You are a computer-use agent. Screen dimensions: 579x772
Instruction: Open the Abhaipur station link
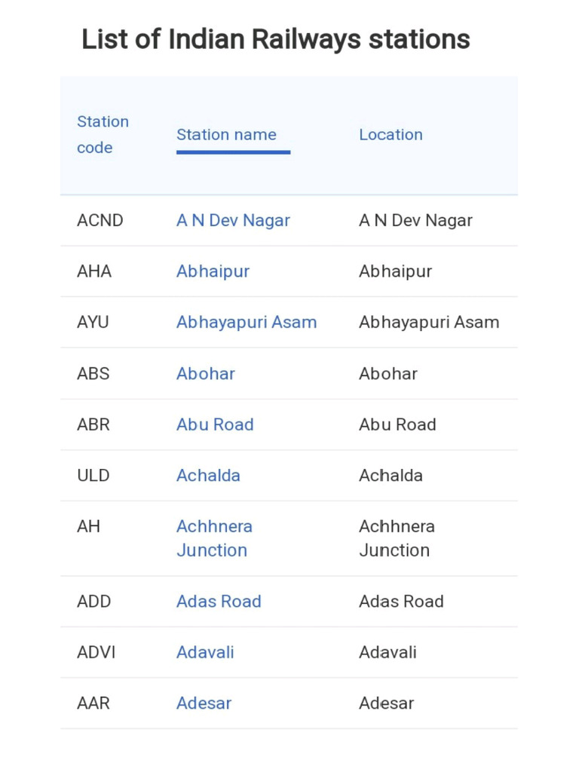point(213,271)
